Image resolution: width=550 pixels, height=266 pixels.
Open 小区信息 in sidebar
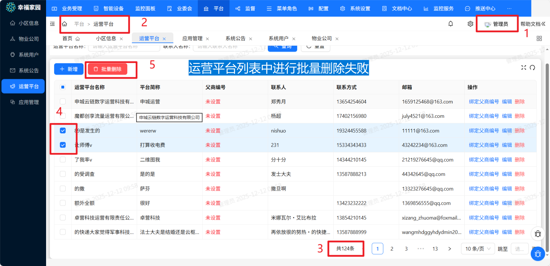(x=23, y=23)
